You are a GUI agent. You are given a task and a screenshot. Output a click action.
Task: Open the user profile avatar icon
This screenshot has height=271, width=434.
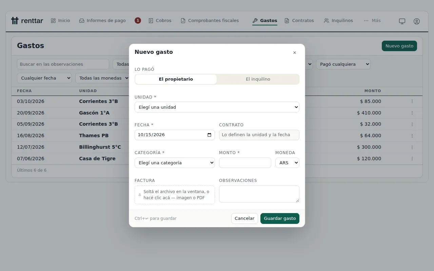(417, 21)
